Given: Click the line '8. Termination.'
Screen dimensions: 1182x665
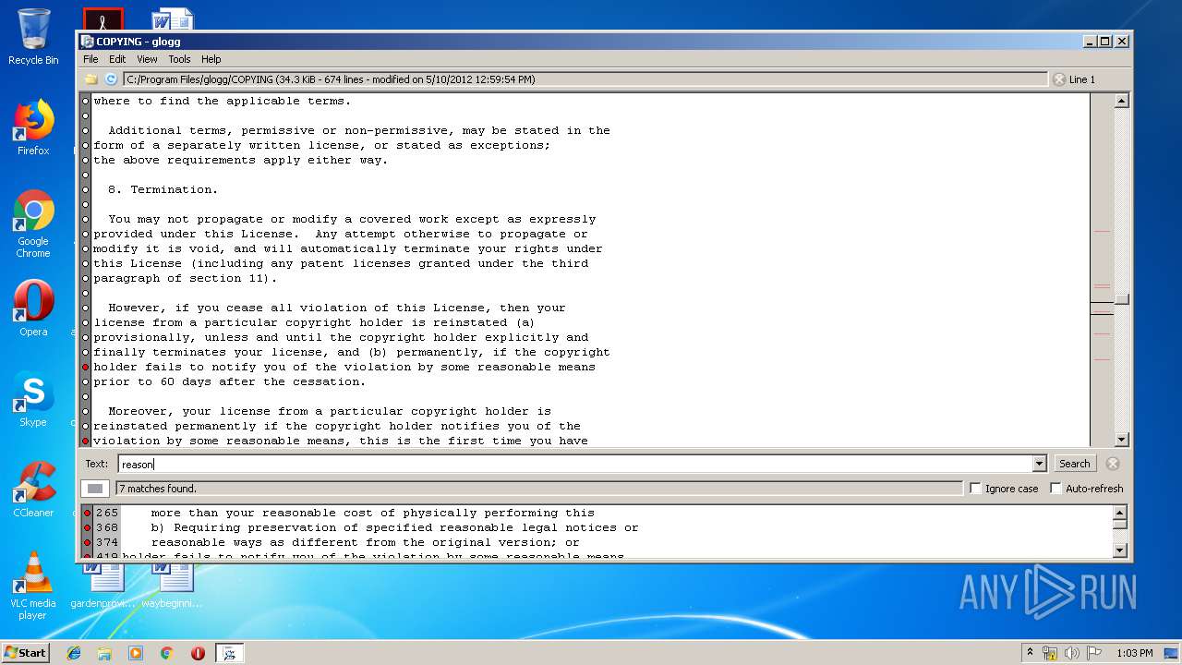Looking at the screenshot, I should [163, 189].
